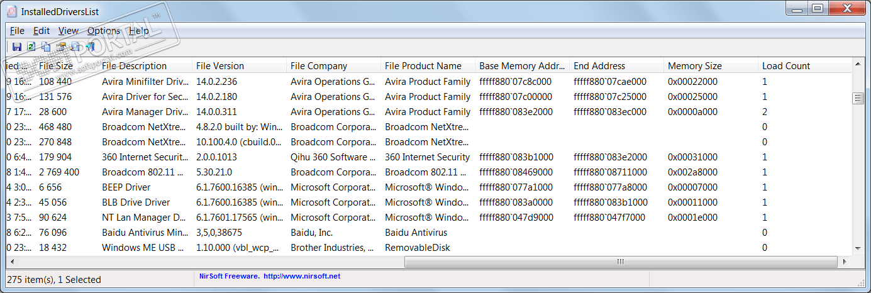Open the Help menu
Screen dimensions: 871x293
138,31
